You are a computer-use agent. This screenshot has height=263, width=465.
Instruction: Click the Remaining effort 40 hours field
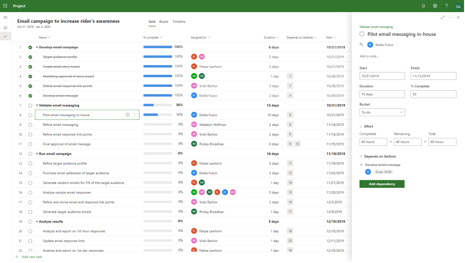[x=407, y=142]
